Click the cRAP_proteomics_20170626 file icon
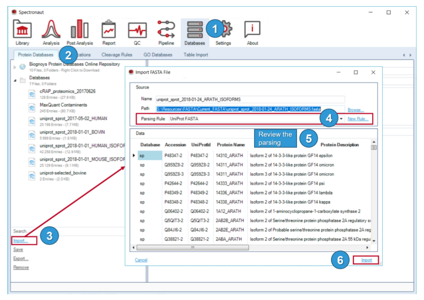 click(32, 94)
